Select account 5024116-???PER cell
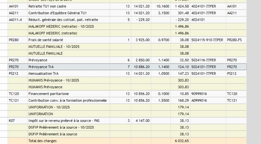The width and height of the screenshot is (261, 144). pos(208,60)
